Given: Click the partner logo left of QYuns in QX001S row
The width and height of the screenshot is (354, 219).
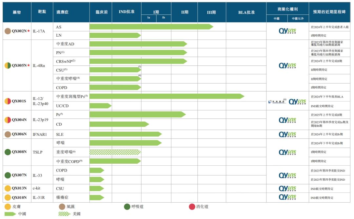Looking at the screenshot, I should 277,101.
